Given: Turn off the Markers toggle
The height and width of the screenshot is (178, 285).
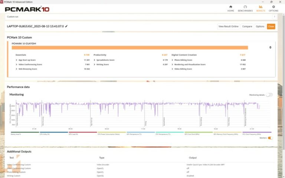Looking at the screenshot, I should click(270, 138).
